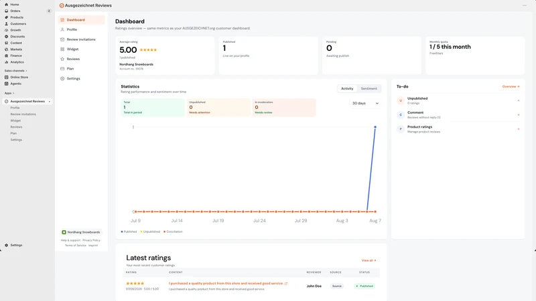Screen dimensions: 536x301
Task: Open Widget sub-item in Shopify sidebar
Action: click(x=15, y=121)
